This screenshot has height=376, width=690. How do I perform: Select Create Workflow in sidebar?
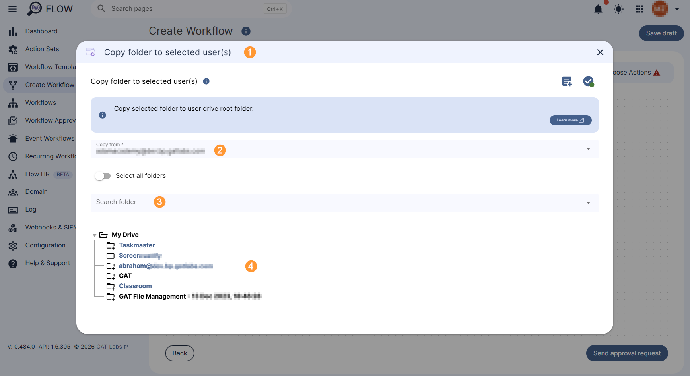coord(50,85)
